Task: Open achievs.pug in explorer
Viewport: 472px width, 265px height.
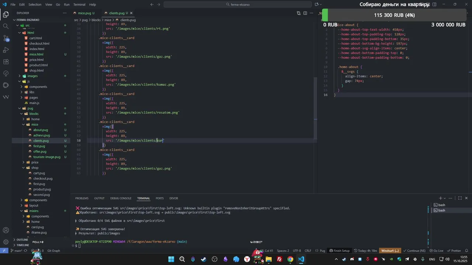Action: (x=41, y=135)
